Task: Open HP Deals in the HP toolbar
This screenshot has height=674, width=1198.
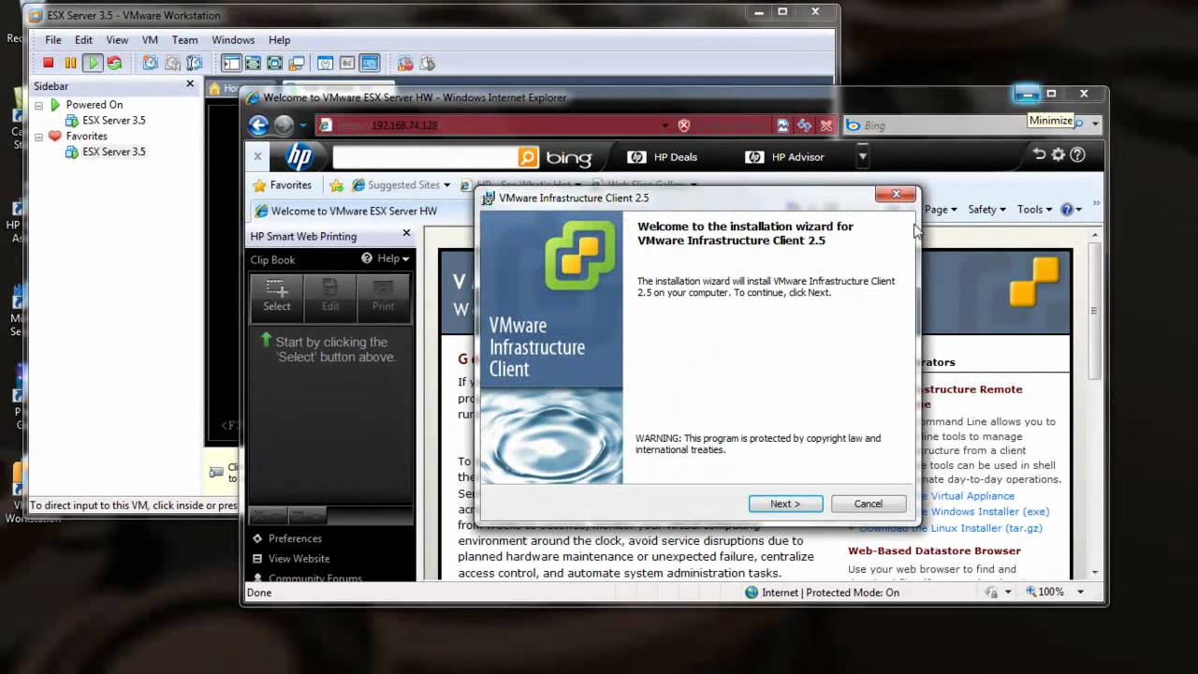Action: pos(663,157)
